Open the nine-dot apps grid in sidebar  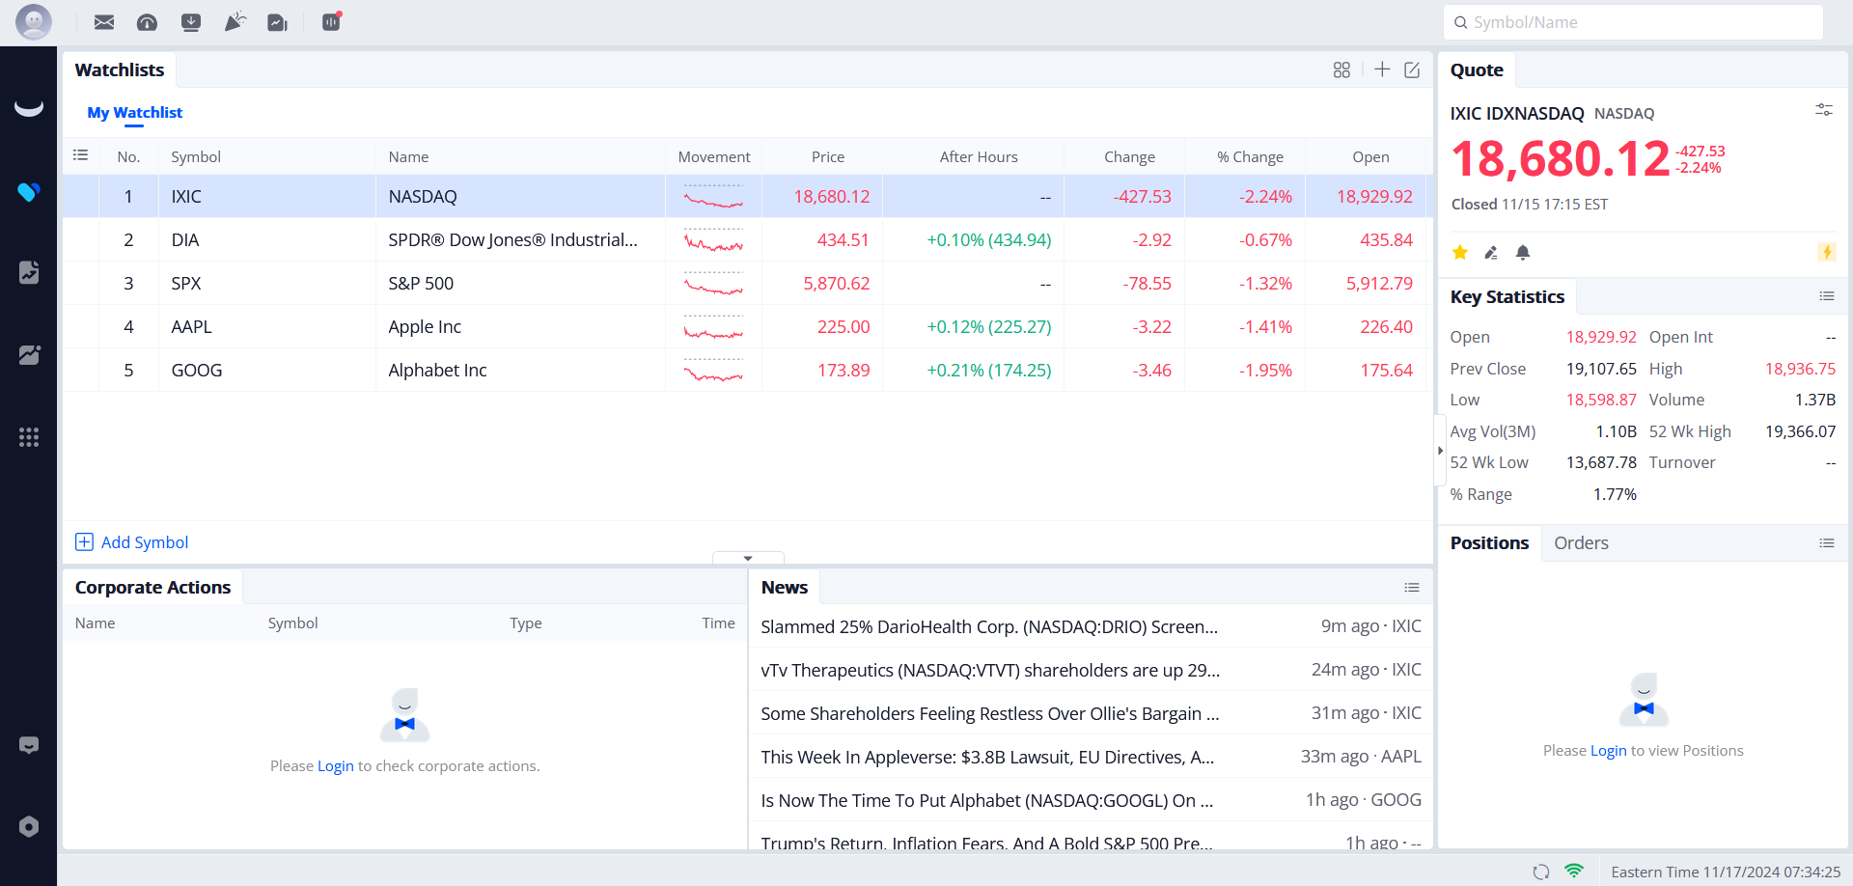coord(29,437)
